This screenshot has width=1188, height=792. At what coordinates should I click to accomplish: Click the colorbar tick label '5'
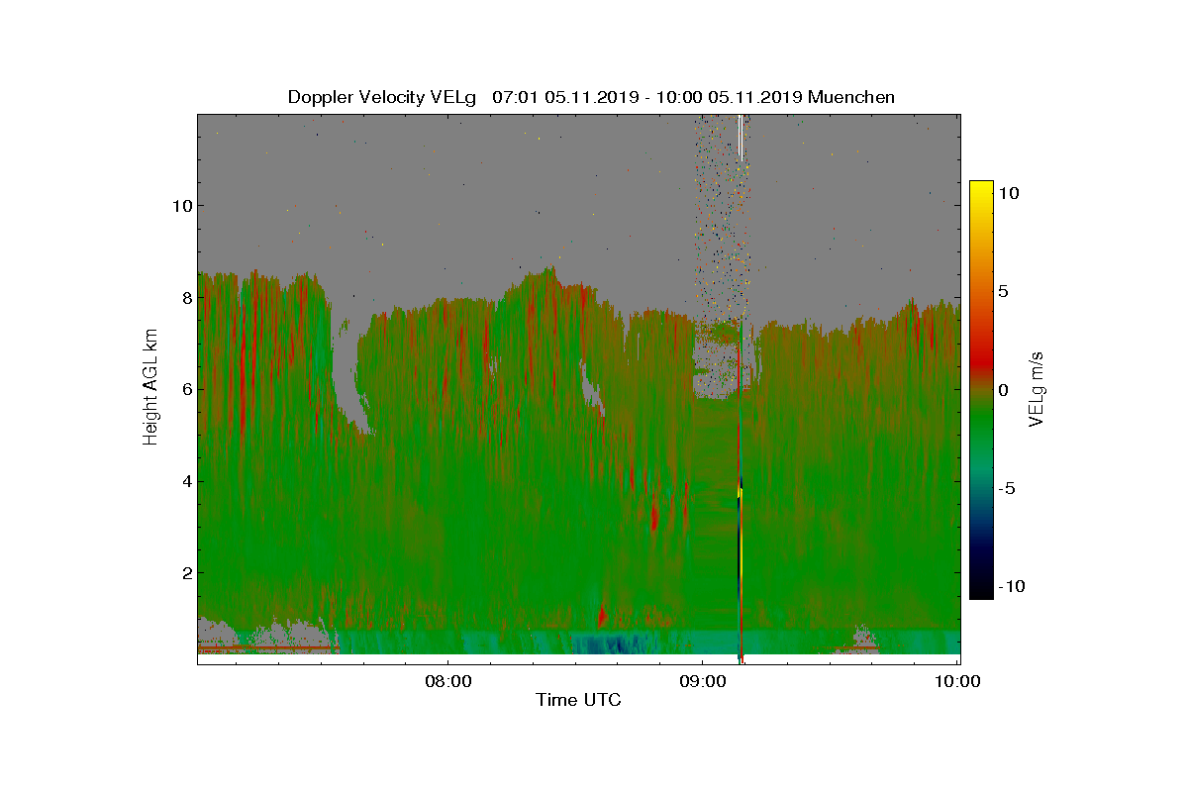(x=1003, y=292)
